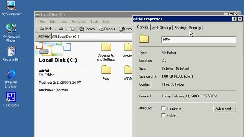Open the History toolbar button
This screenshot has height=137, width=244.
[x=125, y=29]
